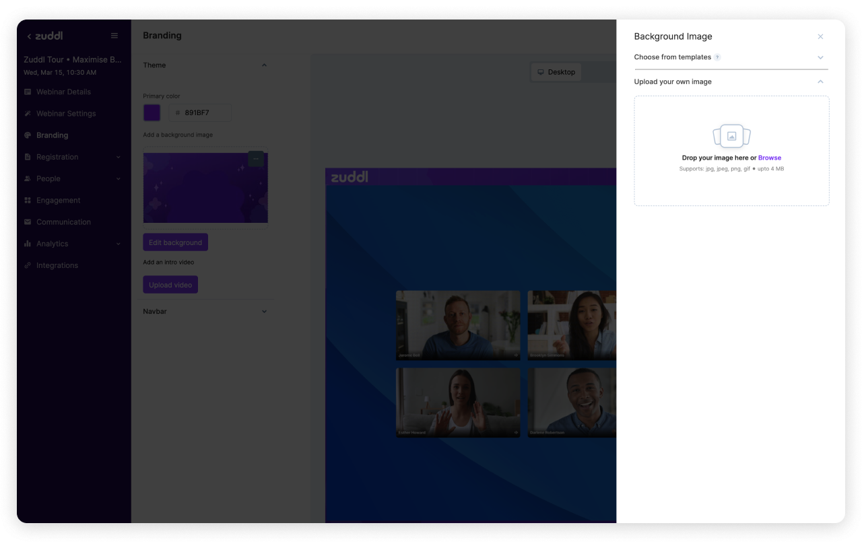Expand the Analytics submenu chevron
This screenshot has height=546, width=862.
point(119,244)
